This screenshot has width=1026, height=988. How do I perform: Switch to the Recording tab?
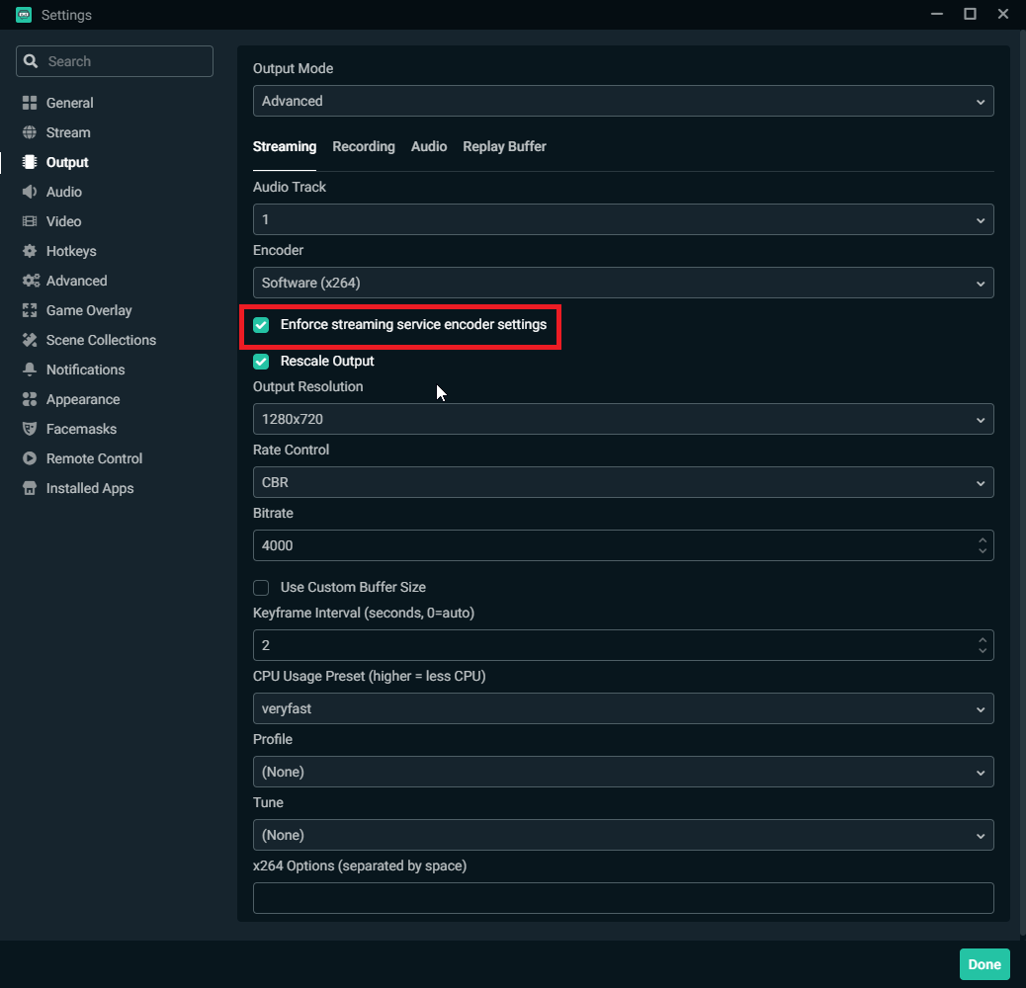point(363,146)
